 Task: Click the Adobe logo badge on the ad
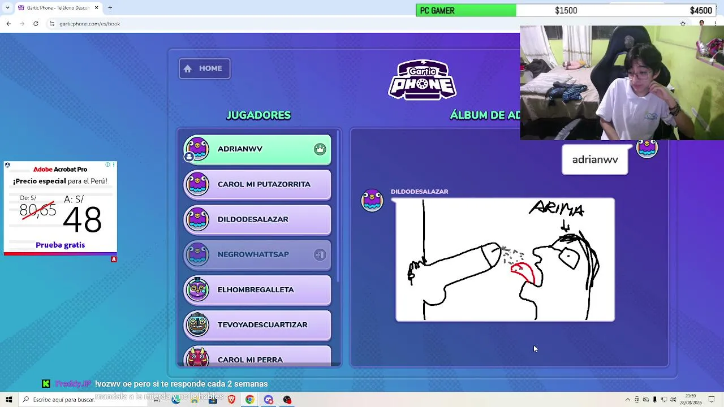[x=114, y=259]
